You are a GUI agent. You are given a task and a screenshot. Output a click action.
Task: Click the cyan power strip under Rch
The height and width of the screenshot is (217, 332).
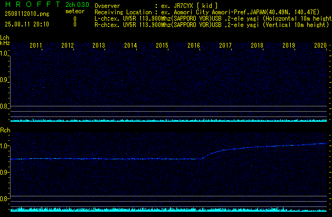click(x=168, y=209)
